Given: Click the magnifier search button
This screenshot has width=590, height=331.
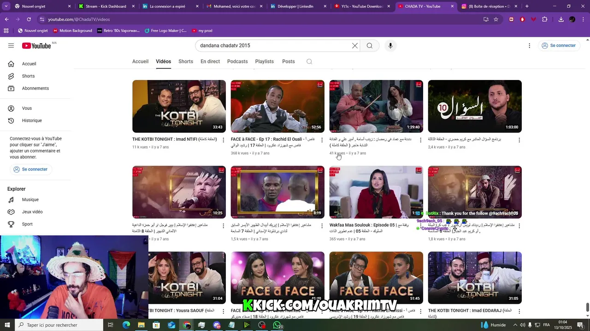Looking at the screenshot, I should tap(370, 46).
